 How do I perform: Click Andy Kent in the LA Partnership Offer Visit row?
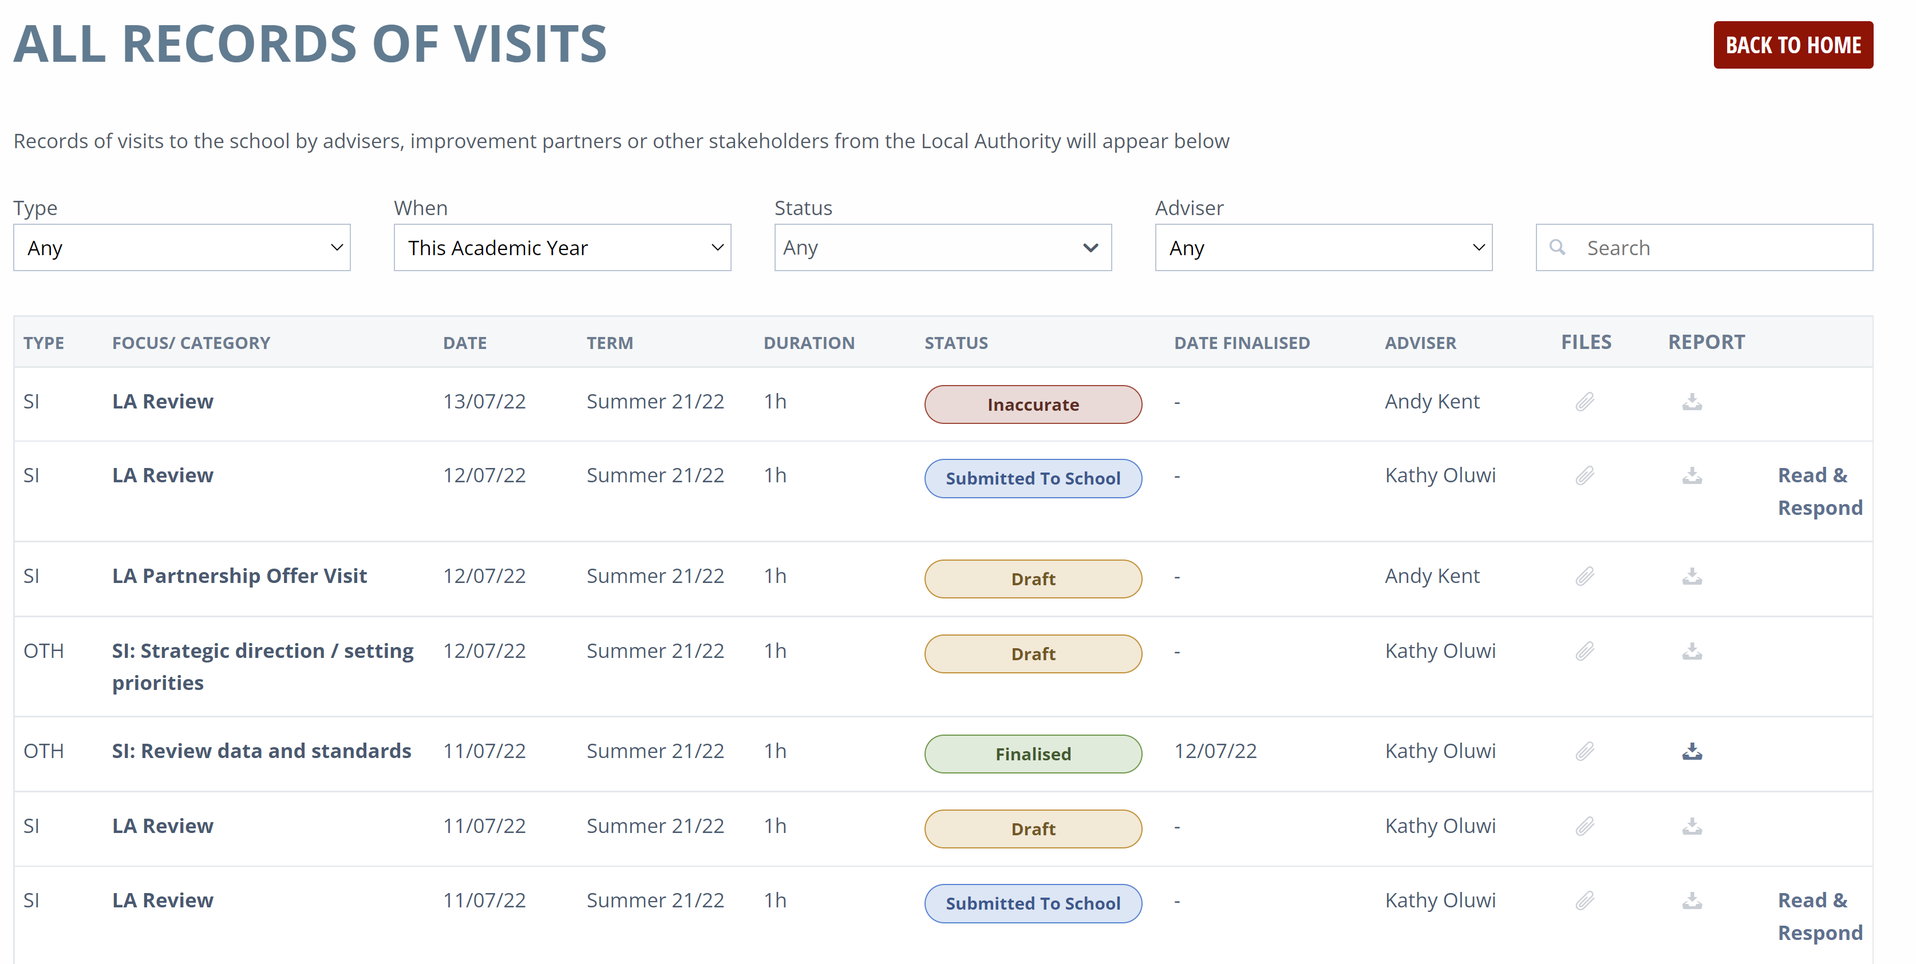(1431, 576)
